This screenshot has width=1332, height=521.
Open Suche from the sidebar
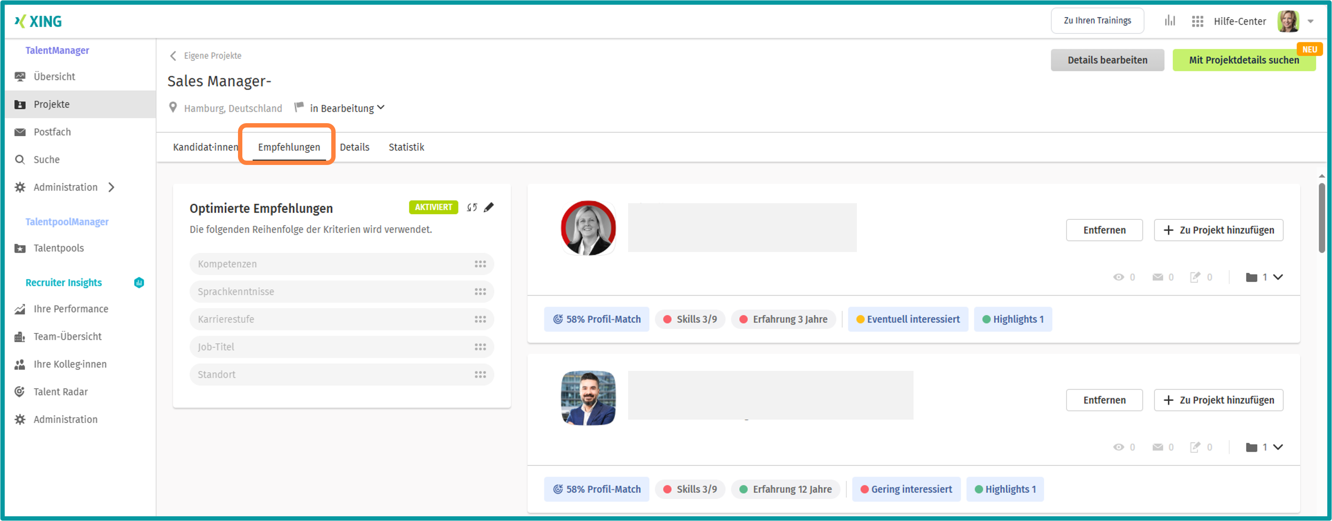pos(47,160)
